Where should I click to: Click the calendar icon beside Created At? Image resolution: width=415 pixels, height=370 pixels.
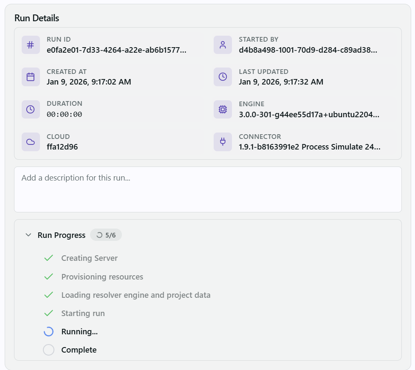(31, 77)
